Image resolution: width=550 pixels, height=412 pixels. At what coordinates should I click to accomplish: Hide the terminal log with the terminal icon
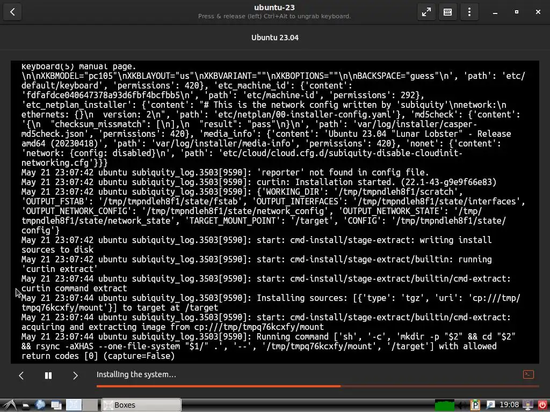coord(529,374)
